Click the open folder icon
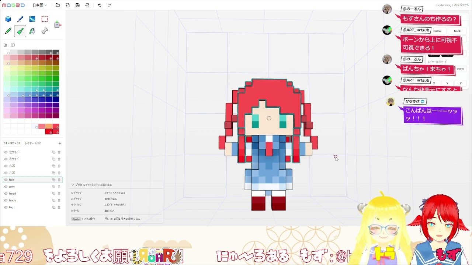 [58, 5]
